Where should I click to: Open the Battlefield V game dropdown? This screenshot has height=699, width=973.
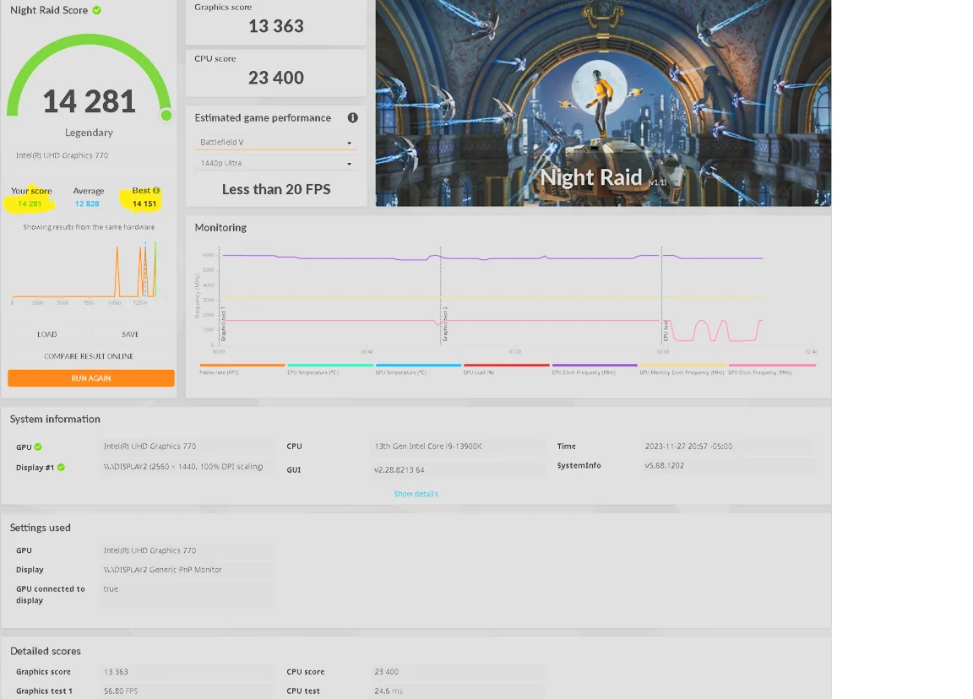click(275, 143)
